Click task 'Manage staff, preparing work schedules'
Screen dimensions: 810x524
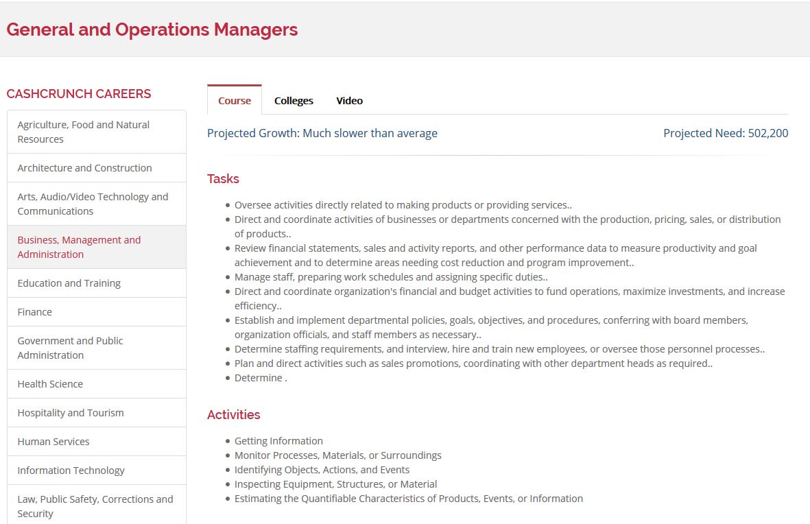coord(391,277)
